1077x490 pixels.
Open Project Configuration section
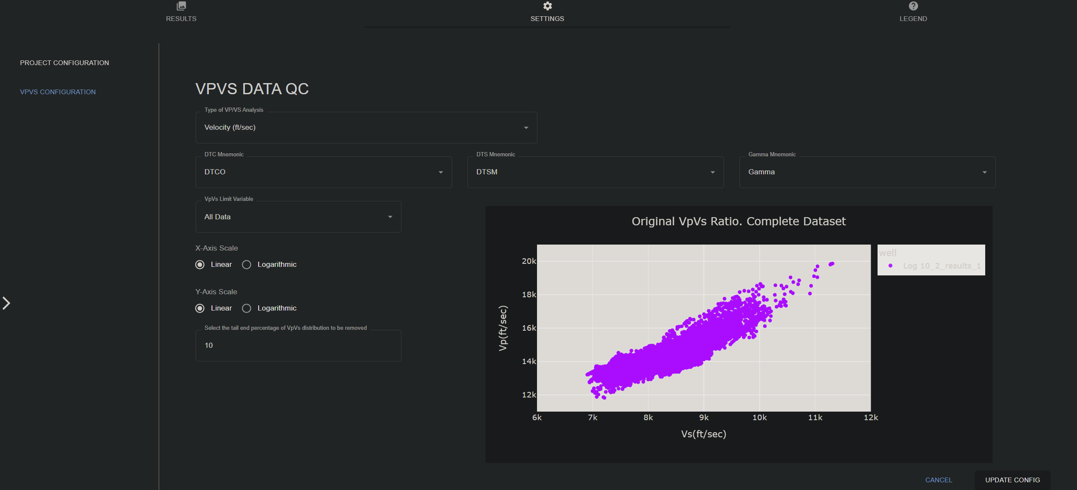[64, 63]
